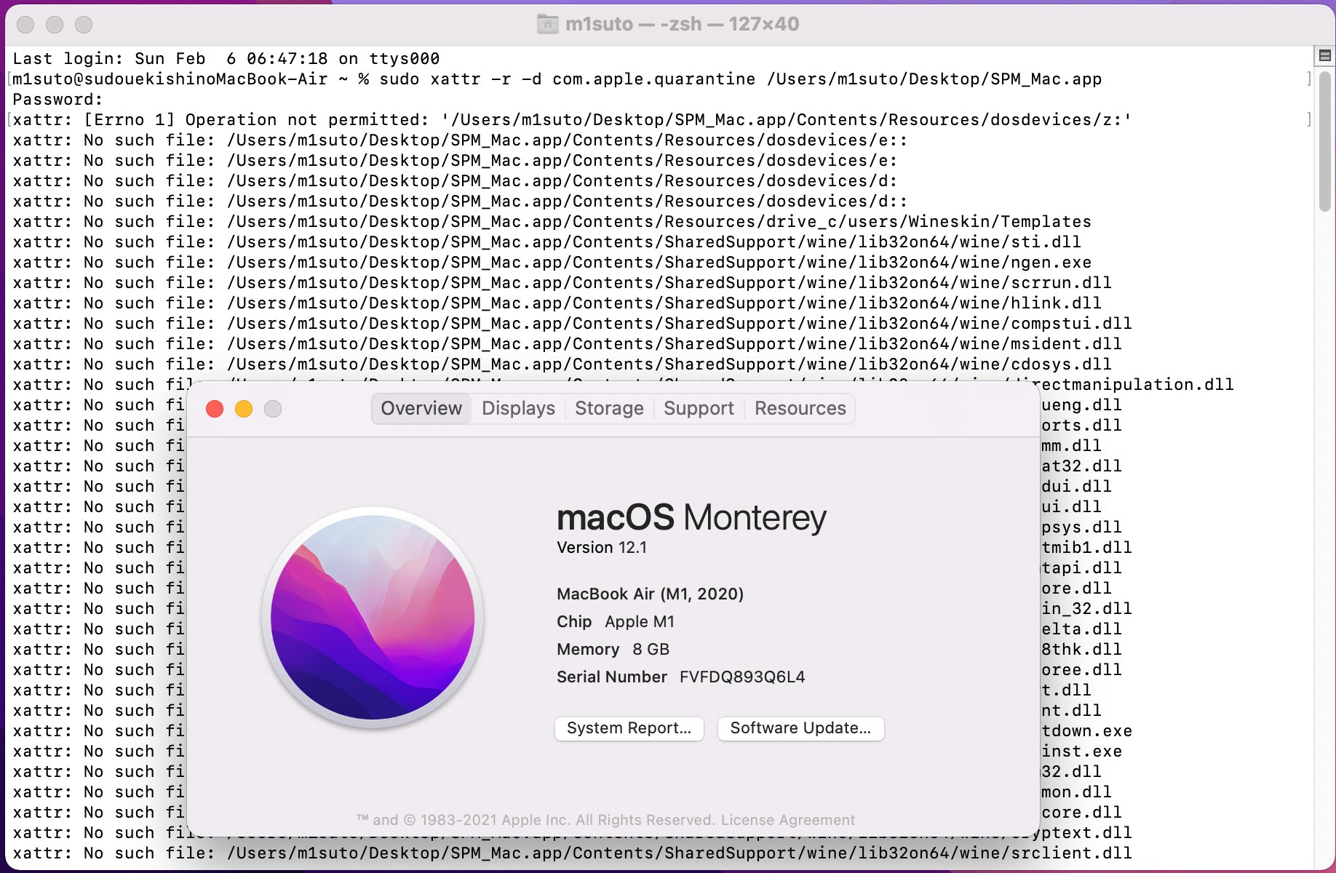The image size is (1336, 873).
Task: Click the Terminal split-pane icon at top right
Action: (x=1325, y=55)
